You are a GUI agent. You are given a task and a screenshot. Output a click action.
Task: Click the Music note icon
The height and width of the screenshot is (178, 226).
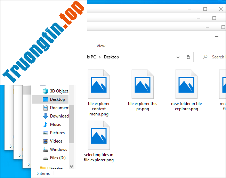46,124
